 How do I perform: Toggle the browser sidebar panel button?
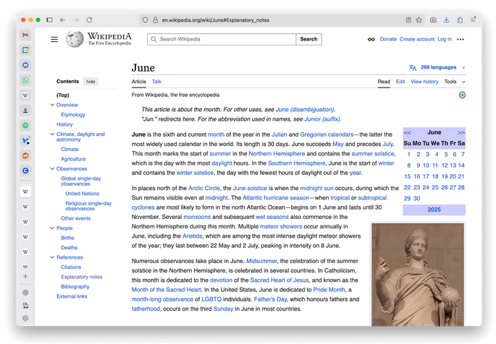tap(49, 20)
